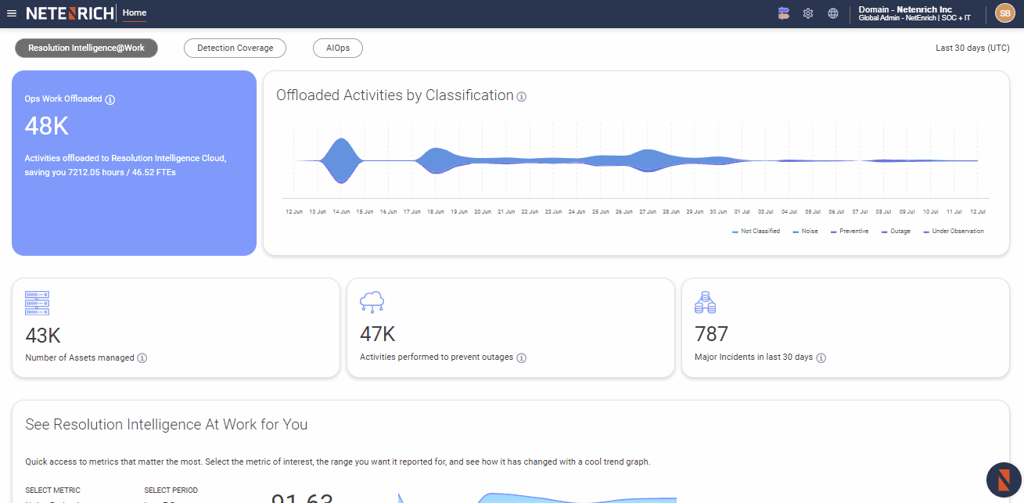This screenshot has width=1024, height=503.
Task: Click the saving 7212.05 hours description text
Action: (x=125, y=165)
